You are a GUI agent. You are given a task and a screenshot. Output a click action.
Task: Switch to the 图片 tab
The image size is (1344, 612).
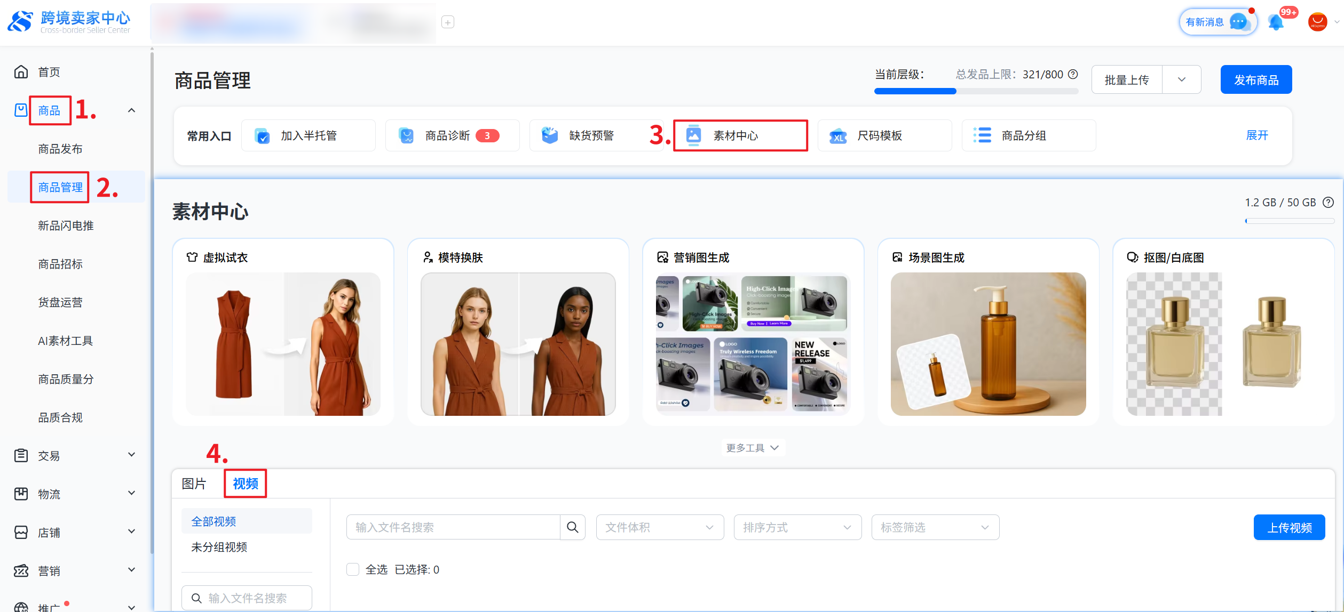pyautogui.click(x=194, y=484)
